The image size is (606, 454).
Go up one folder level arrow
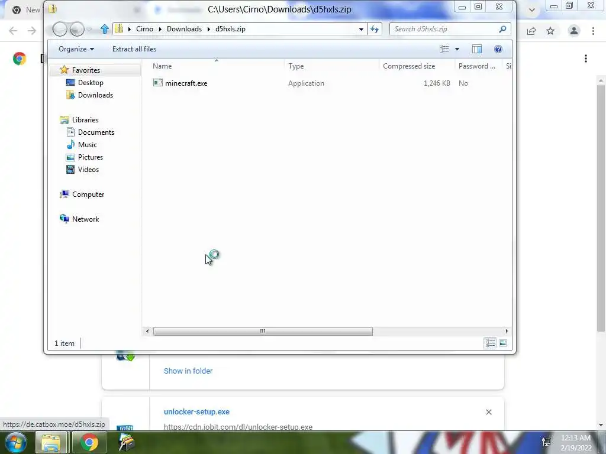coord(104,29)
